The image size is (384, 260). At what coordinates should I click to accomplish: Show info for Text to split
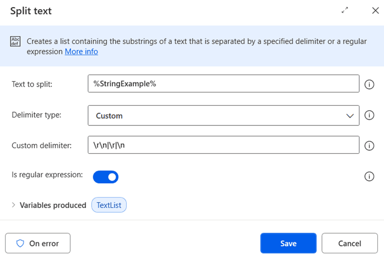(x=369, y=84)
